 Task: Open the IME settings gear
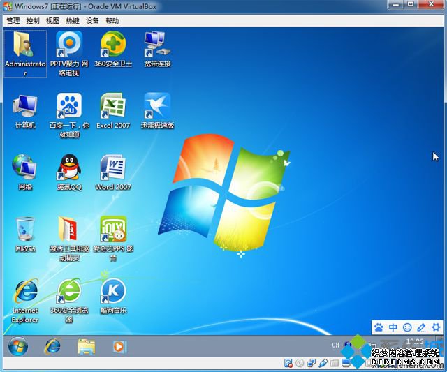[x=436, y=327]
